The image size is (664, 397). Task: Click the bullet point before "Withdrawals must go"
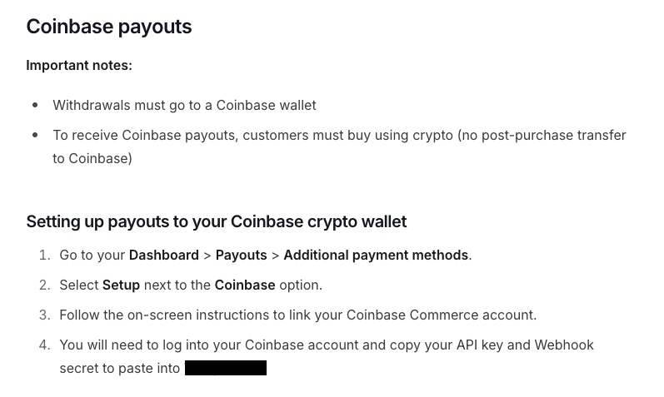click(35, 105)
